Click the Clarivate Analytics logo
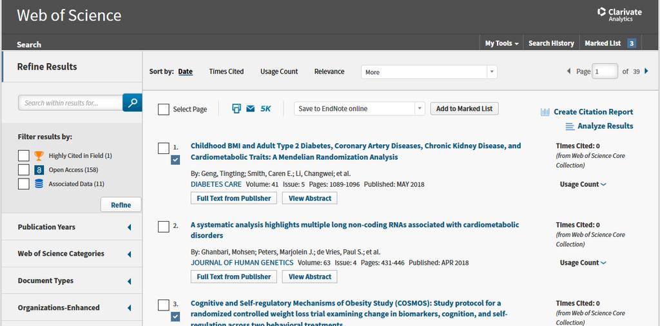The height and width of the screenshot is (326, 660). (x=619, y=14)
